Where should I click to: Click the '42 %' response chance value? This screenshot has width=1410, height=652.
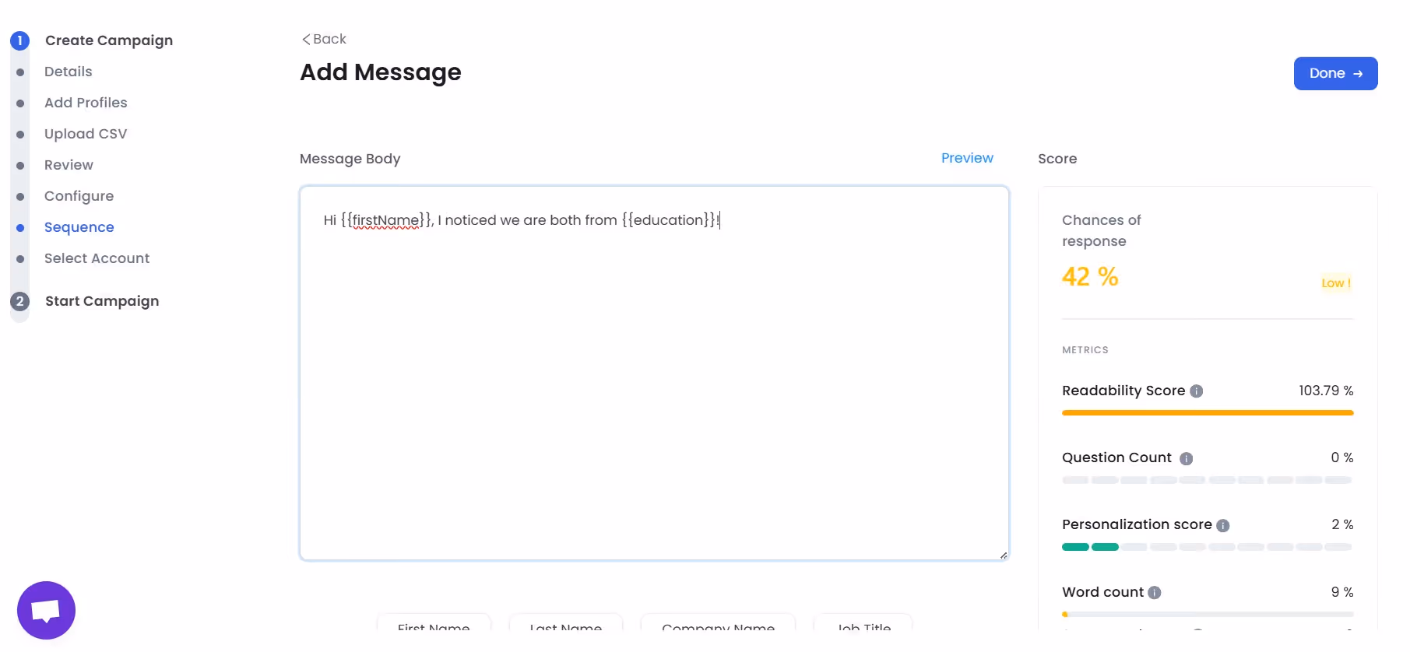pyautogui.click(x=1090, y=277)
